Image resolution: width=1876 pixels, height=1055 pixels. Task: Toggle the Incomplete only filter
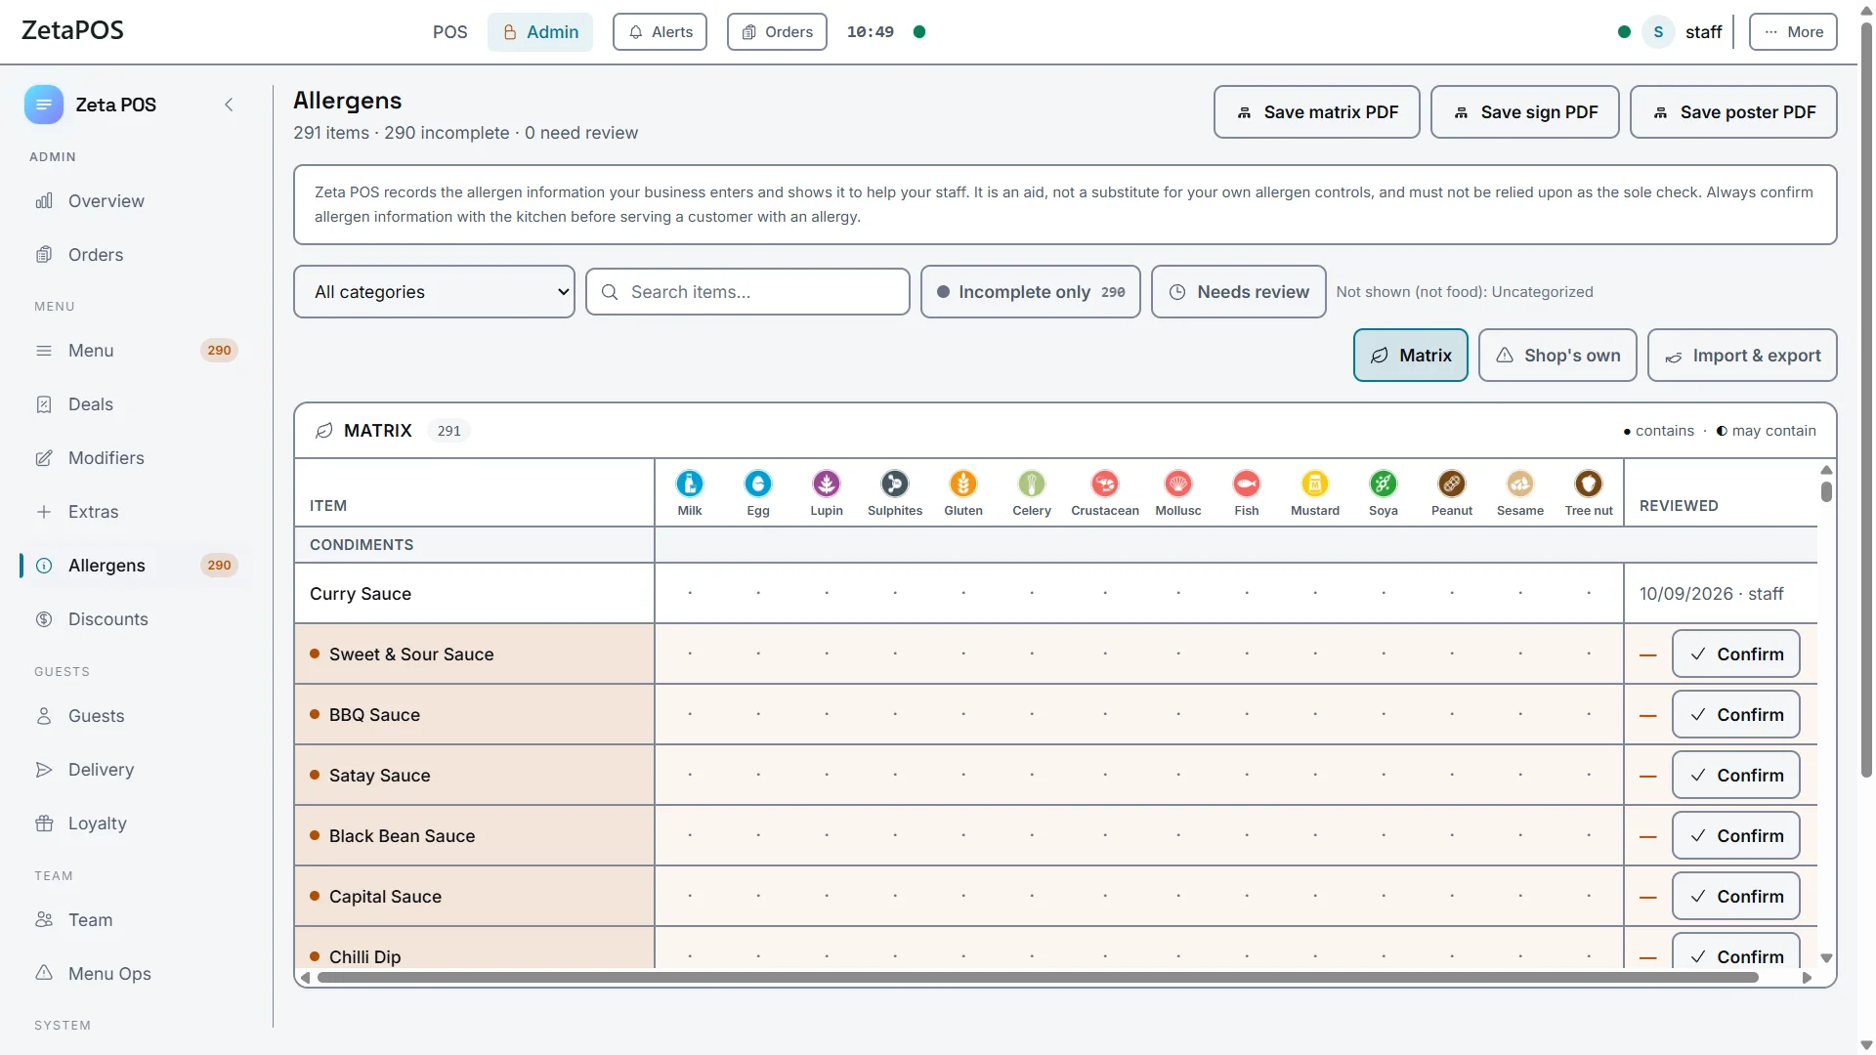point(1030,292)
